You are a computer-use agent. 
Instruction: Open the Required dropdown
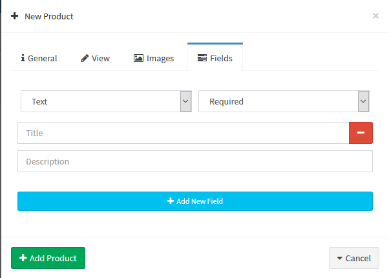[x=284, y=101]
